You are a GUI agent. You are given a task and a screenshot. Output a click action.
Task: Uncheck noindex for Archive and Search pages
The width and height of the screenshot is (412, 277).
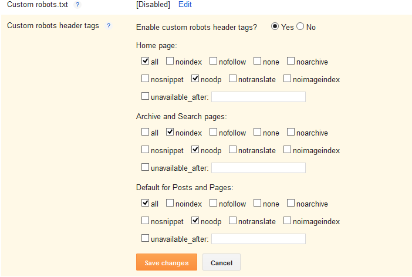click(x=170, y=132)
